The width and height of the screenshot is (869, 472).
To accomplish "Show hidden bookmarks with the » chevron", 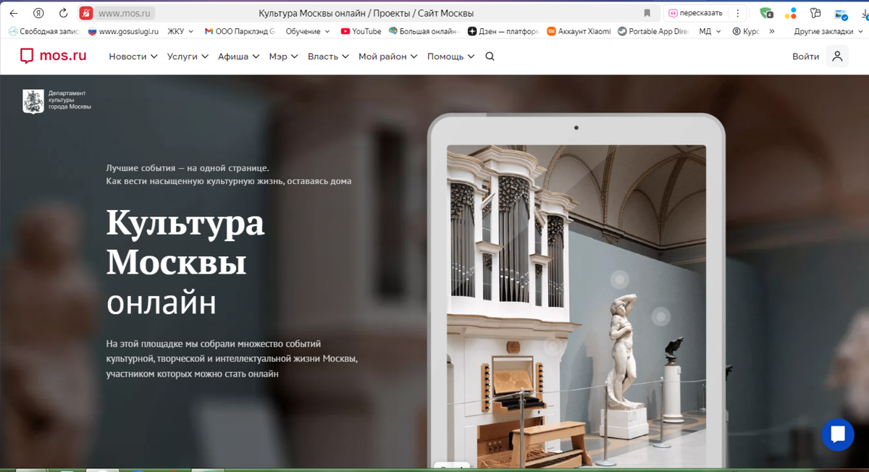I will (772, 31).
